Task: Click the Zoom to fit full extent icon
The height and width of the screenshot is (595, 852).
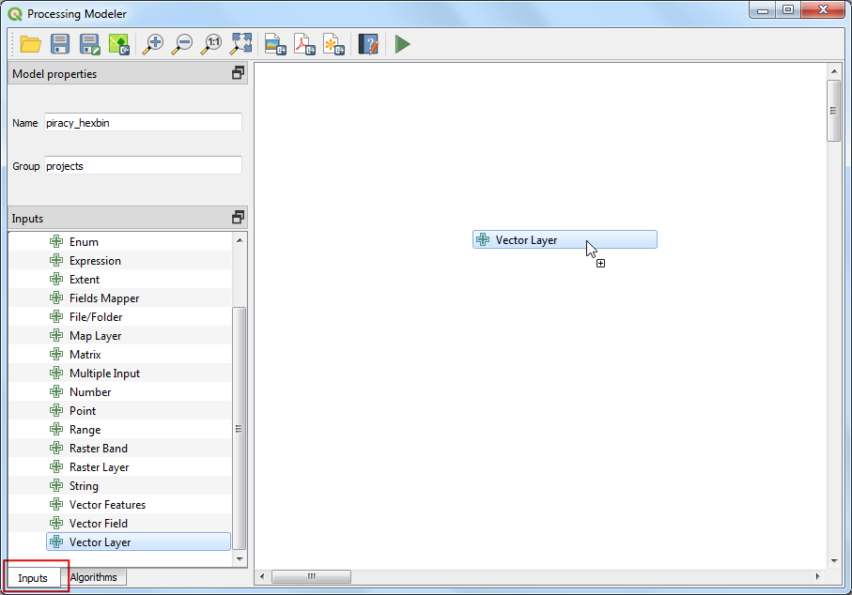Action: click(x=241, y=44)
